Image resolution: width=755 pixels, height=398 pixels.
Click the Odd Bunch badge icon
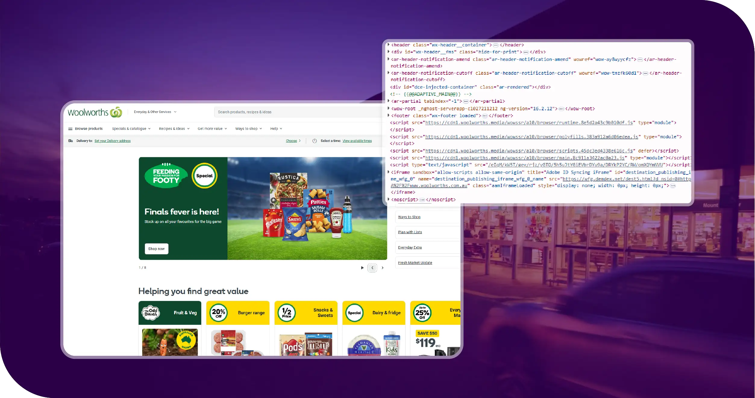151,312
